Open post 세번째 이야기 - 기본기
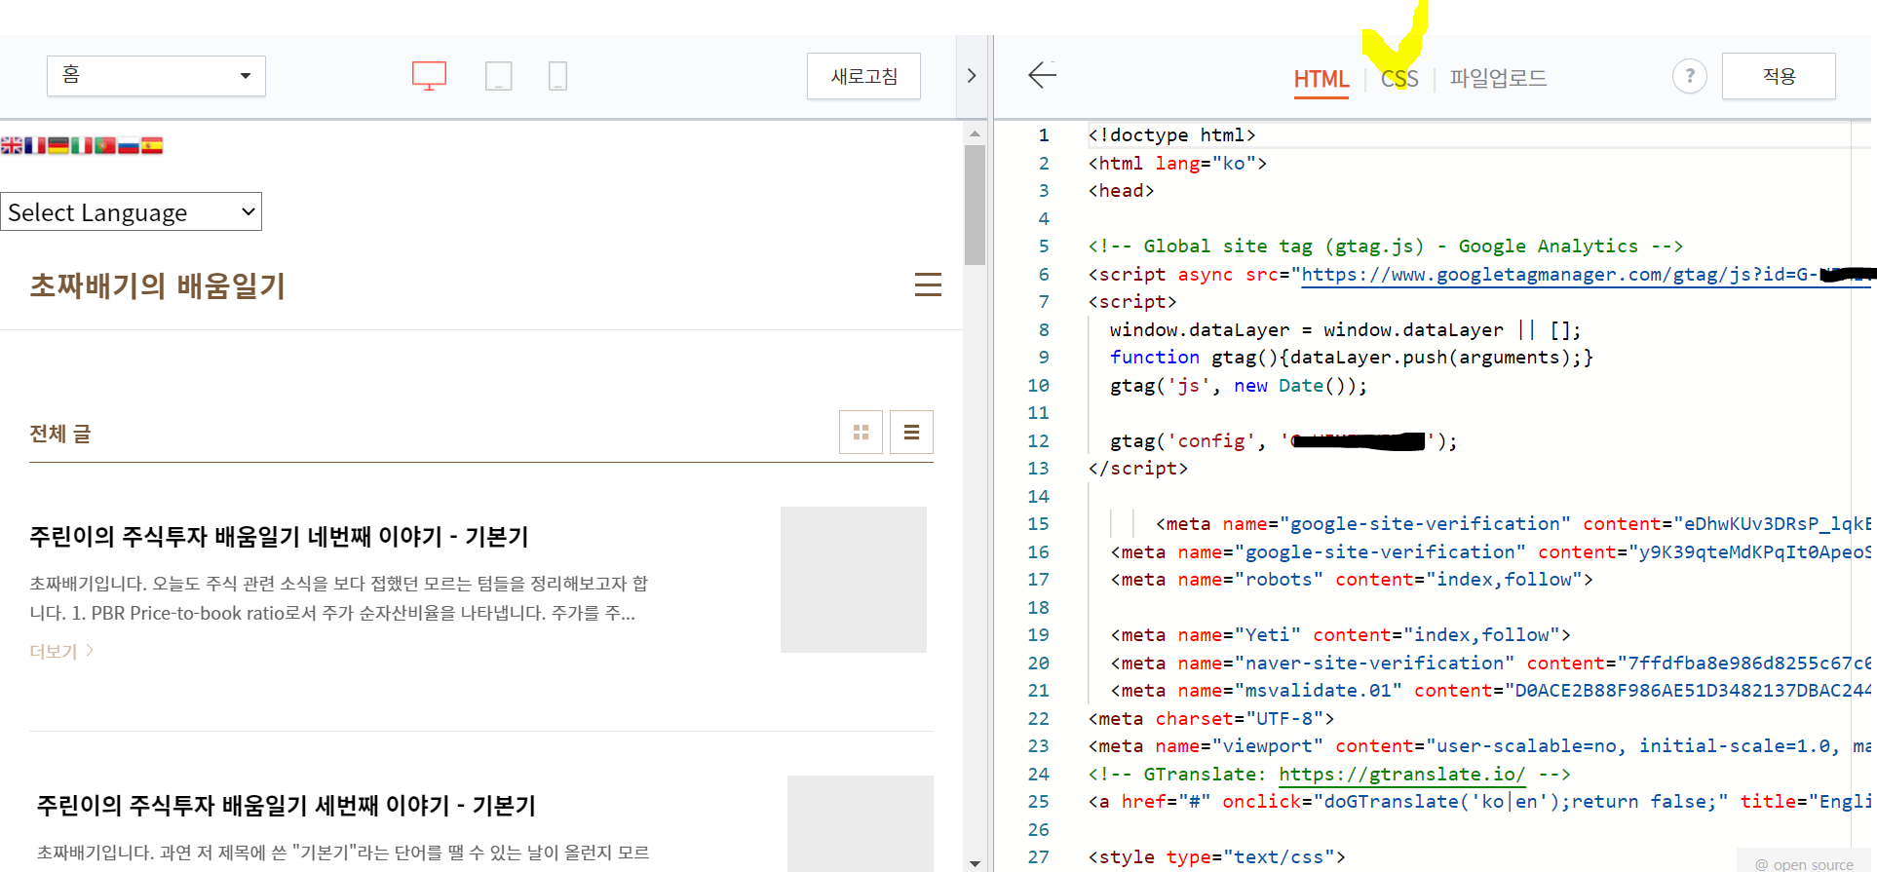The width and height of the screenshot is (1877, 872). click(286, 806)
